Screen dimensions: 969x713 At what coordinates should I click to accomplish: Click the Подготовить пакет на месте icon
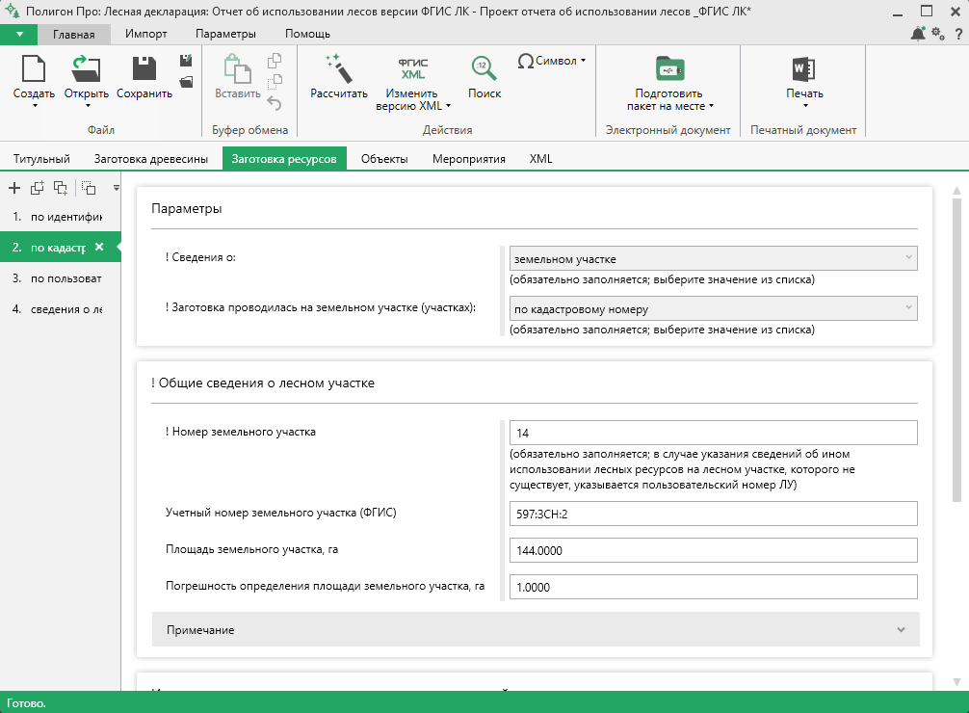[669, 68]
